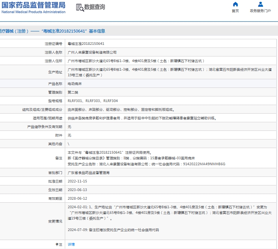Screen dimensions: 278x249
Task: Click the 附件 value 无
Action: click(x=69, y=135)
